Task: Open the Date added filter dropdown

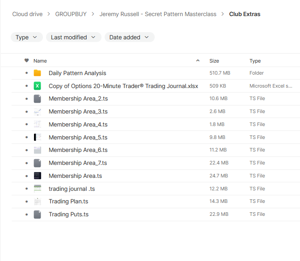Action: tap(130, 37)
